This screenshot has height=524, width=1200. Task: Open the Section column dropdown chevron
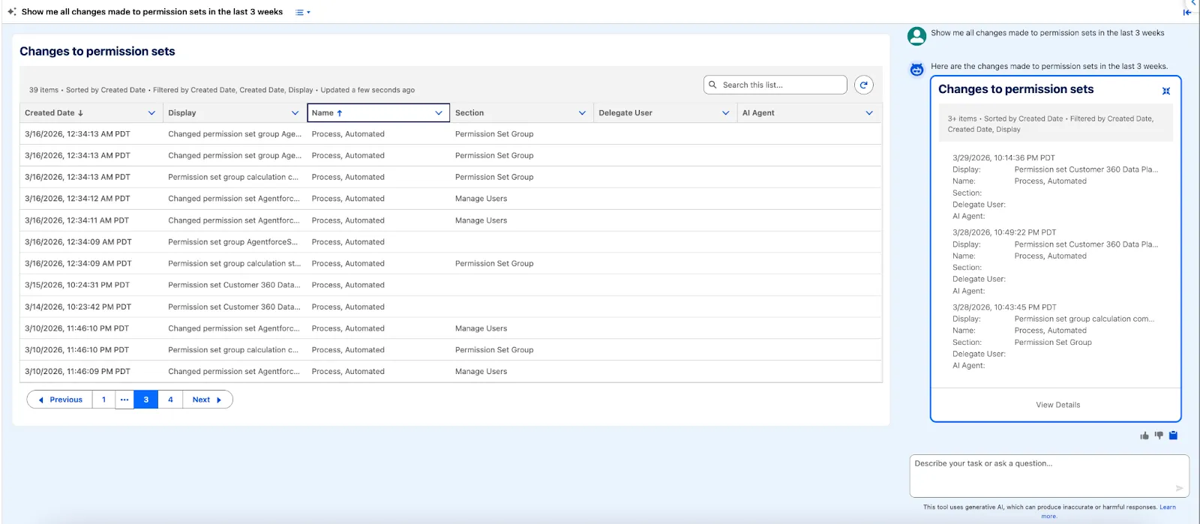pyautogui.click(x=582, y=113)
